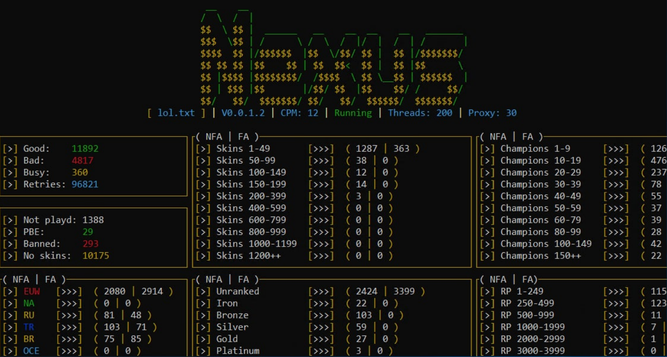The height and width of the screenshot is (357, 667).
Task: Click the Skins 400-599 label
Action: click(x=251, y=208)
